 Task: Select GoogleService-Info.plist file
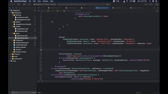tap(23, 24)
